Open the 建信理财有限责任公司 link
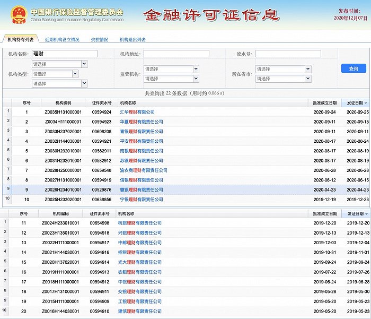Screen dimensions: 371x319 (140, 312)
